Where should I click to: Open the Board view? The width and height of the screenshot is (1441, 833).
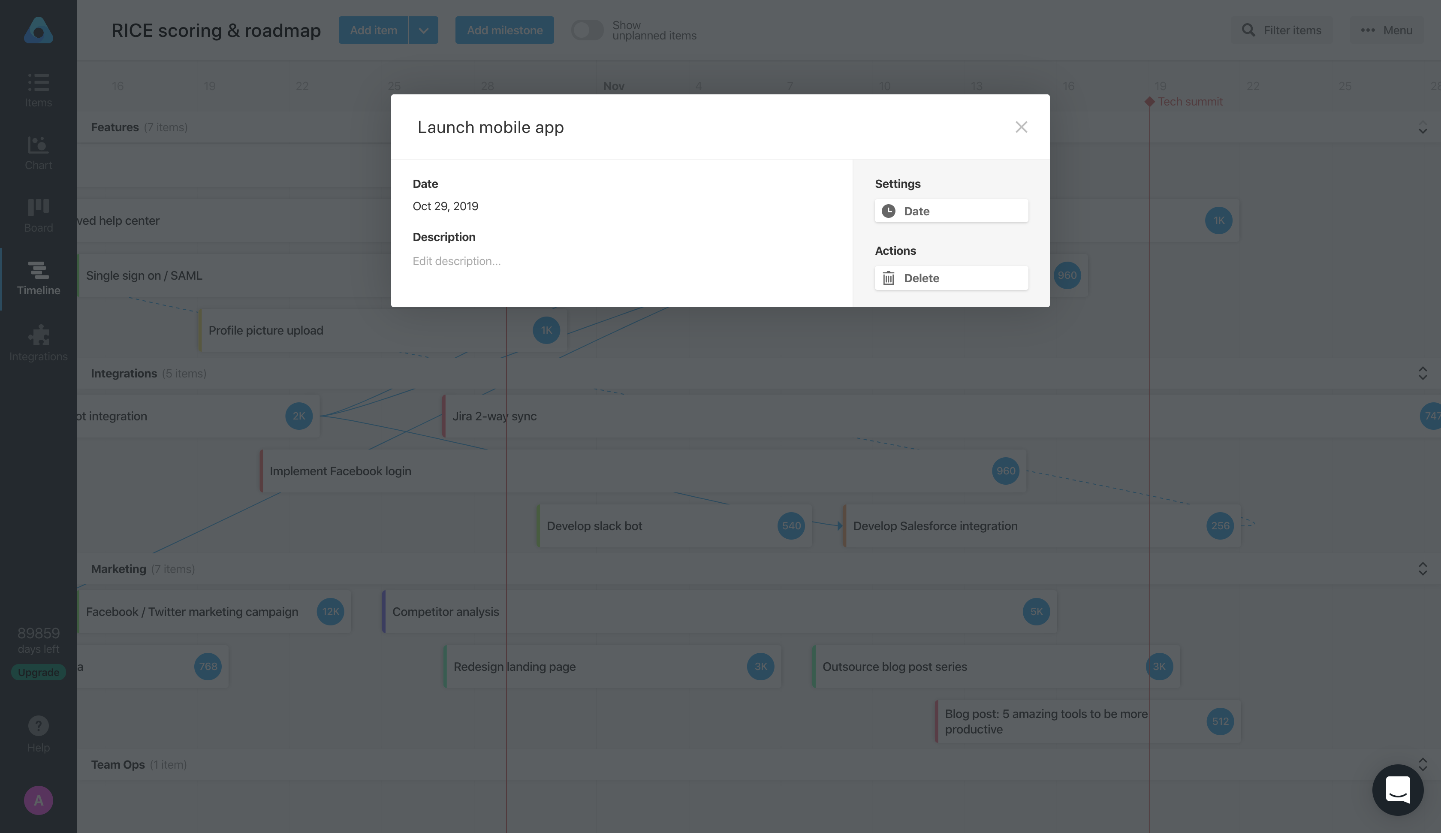coord(38,214)
